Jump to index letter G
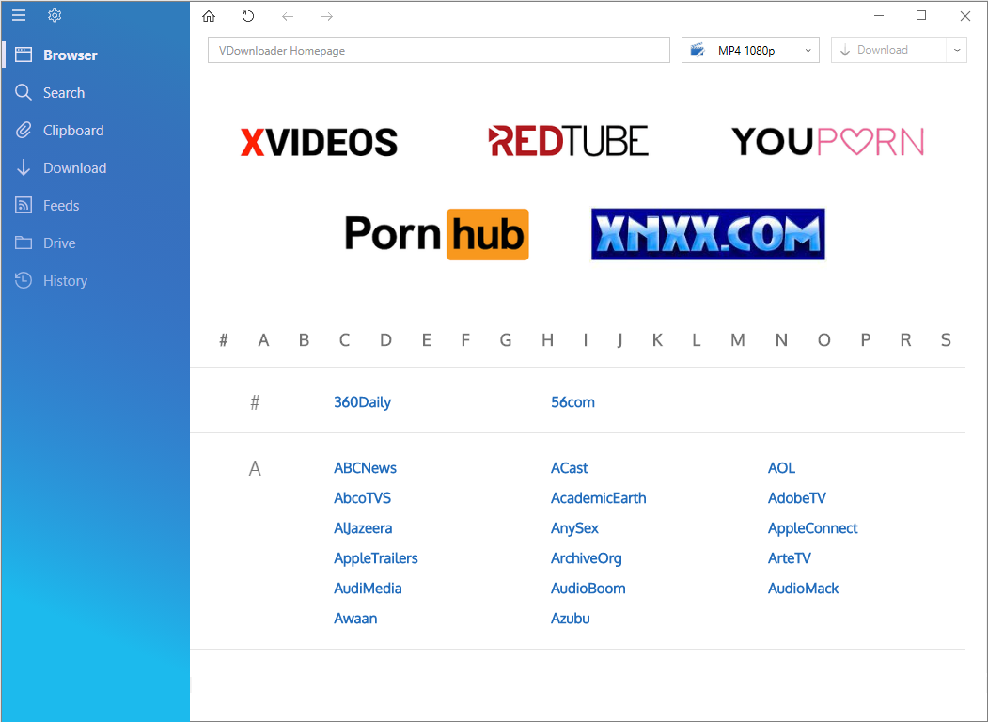988x722 pixels. coord(506,341)
